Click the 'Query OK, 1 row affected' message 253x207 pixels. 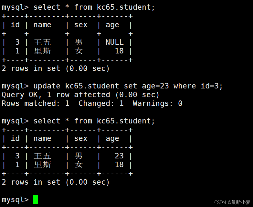point(80,95)
